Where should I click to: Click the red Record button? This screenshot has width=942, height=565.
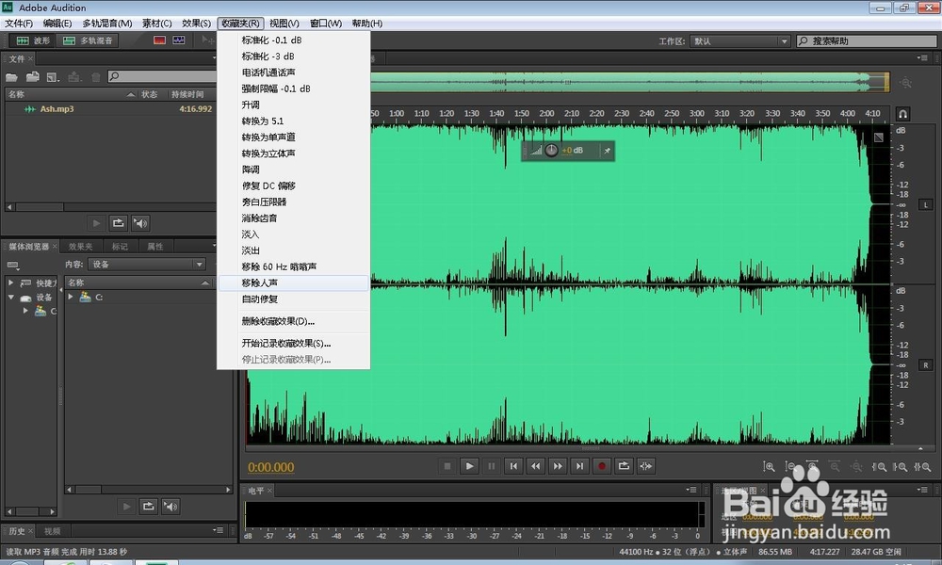coord(602,466)
